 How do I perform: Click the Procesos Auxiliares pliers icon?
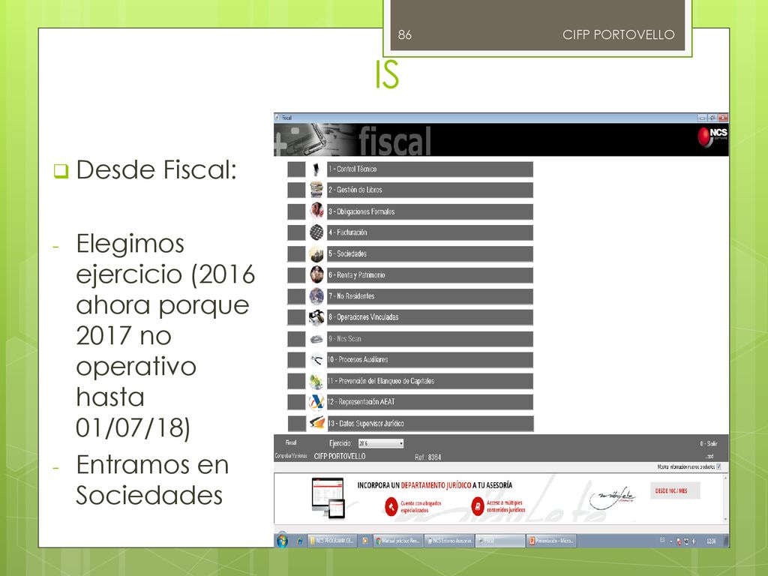316,360
